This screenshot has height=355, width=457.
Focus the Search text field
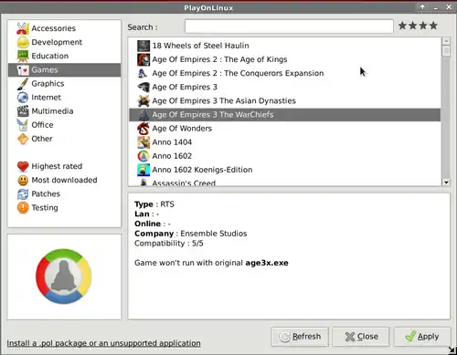(289, 26)
